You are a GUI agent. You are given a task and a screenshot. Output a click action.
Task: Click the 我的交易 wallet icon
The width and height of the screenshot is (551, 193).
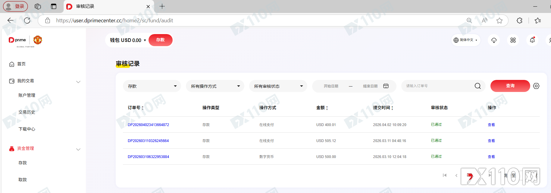(12, 81)
